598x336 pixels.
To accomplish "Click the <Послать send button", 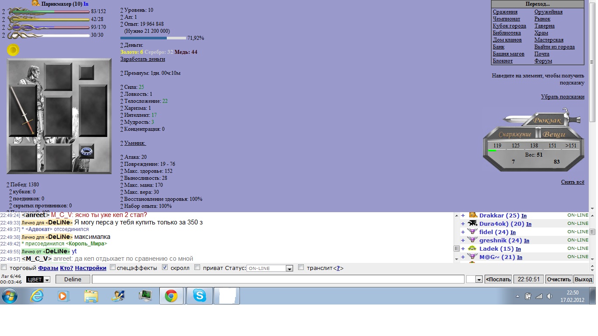I will [498, 279].
